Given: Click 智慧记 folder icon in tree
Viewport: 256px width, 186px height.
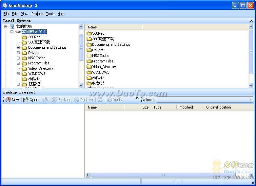Looking at the screenshot, I should [24, 84].
